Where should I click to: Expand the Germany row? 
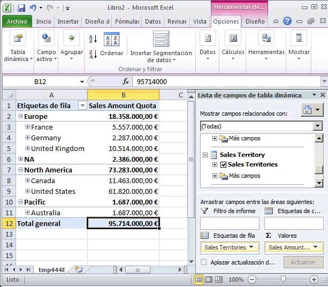[27, 137]
